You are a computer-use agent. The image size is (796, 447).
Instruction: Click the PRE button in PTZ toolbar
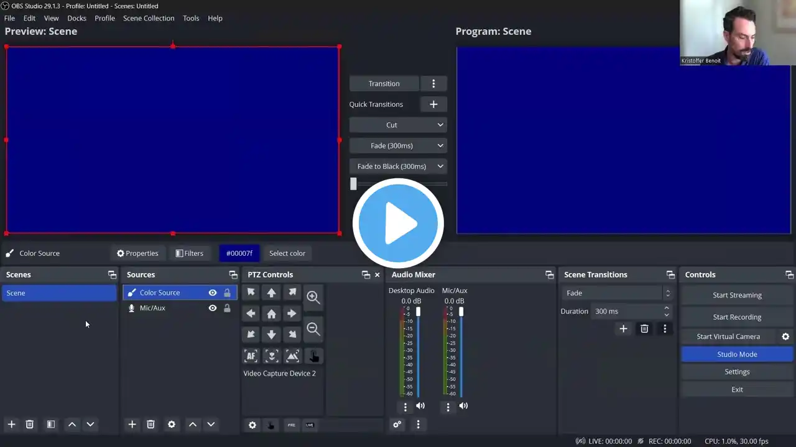click(291, 425)
